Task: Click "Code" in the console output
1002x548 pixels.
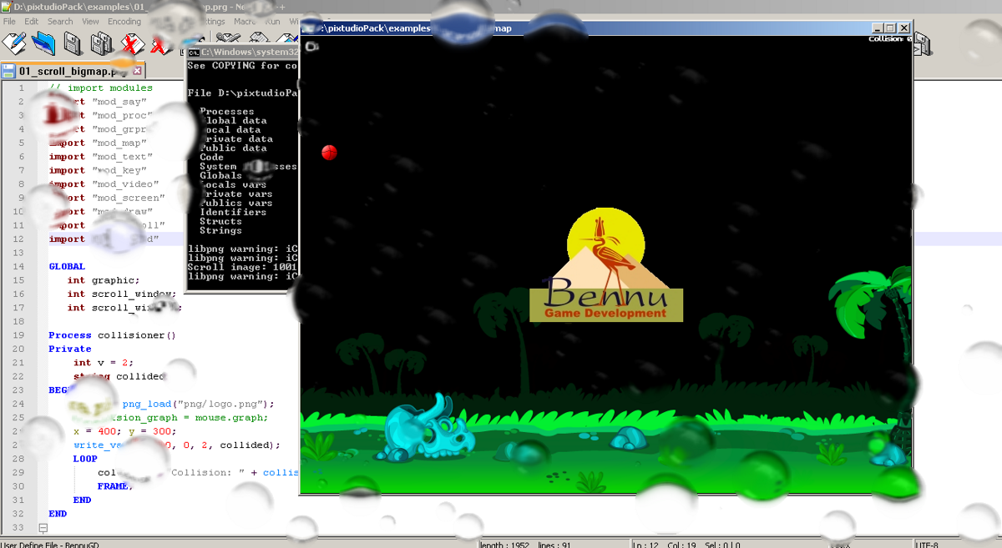Action: coord(212,157)
